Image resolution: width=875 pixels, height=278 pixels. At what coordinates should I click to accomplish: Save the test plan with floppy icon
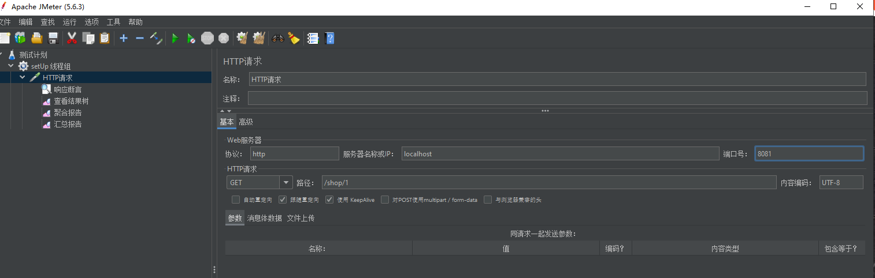click(53, 38)
